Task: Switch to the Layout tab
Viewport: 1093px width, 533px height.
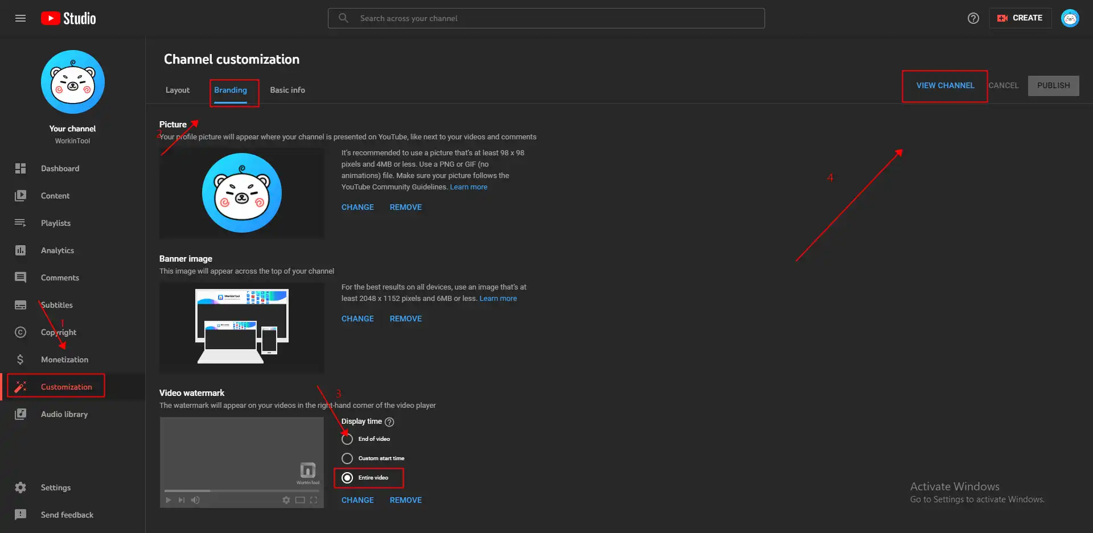Action: pyautogui.click(x=178, y=90)
